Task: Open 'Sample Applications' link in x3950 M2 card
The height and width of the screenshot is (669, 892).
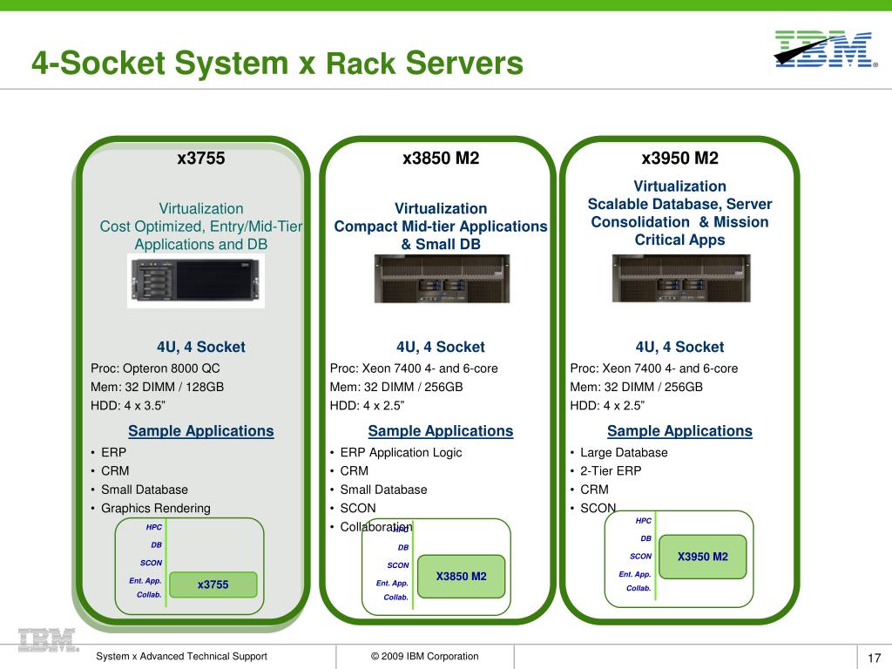Action: coord(679,431)
